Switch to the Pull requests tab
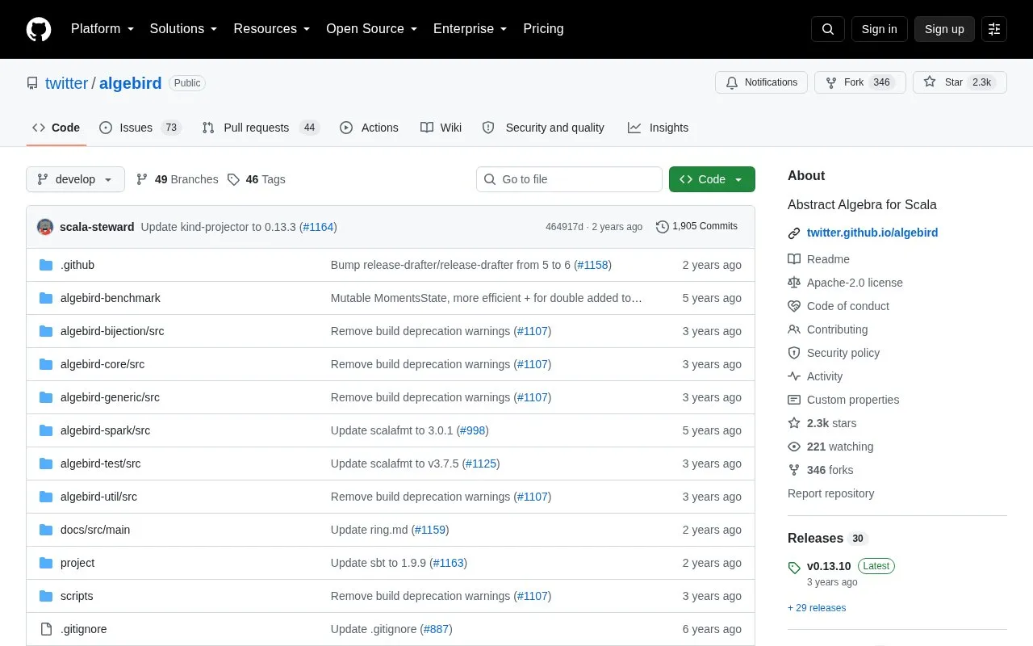The image size is (1033, 646). pyautogui.click(x=261, y=128)
